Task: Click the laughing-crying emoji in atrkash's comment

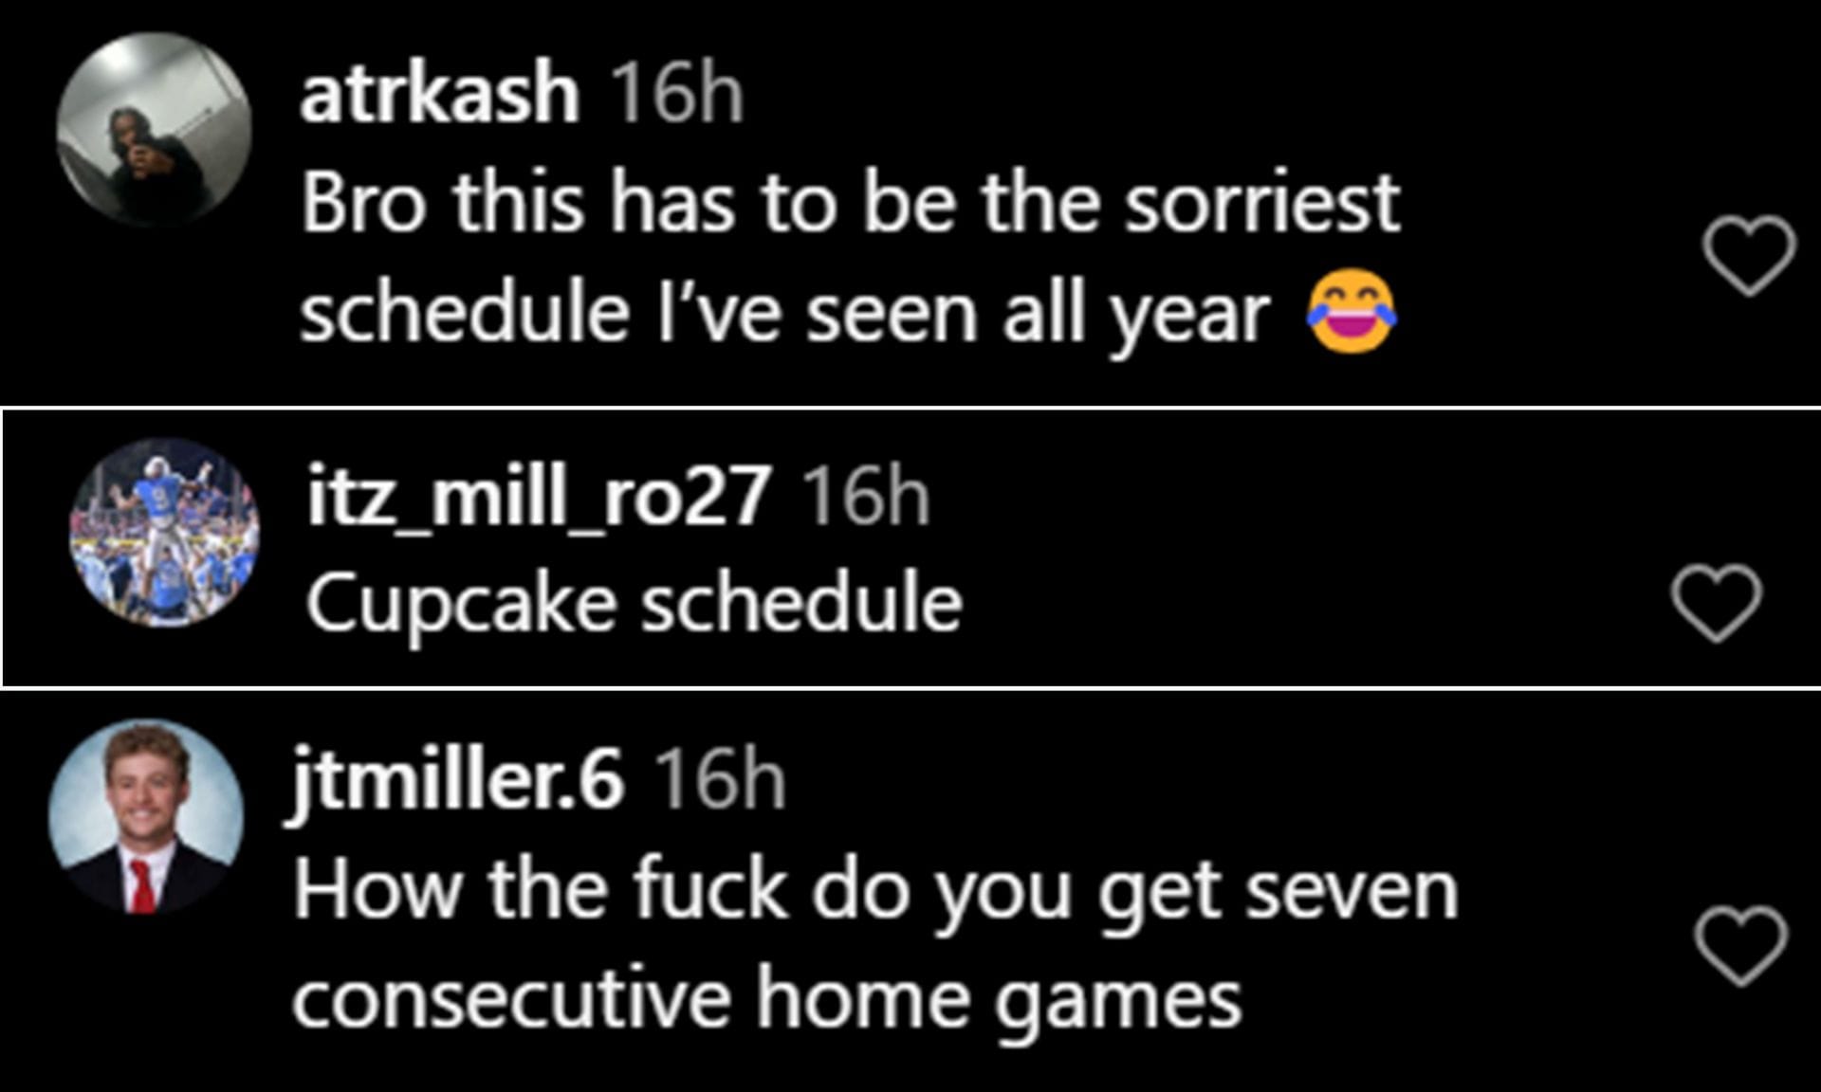Action: [1352, 311]
